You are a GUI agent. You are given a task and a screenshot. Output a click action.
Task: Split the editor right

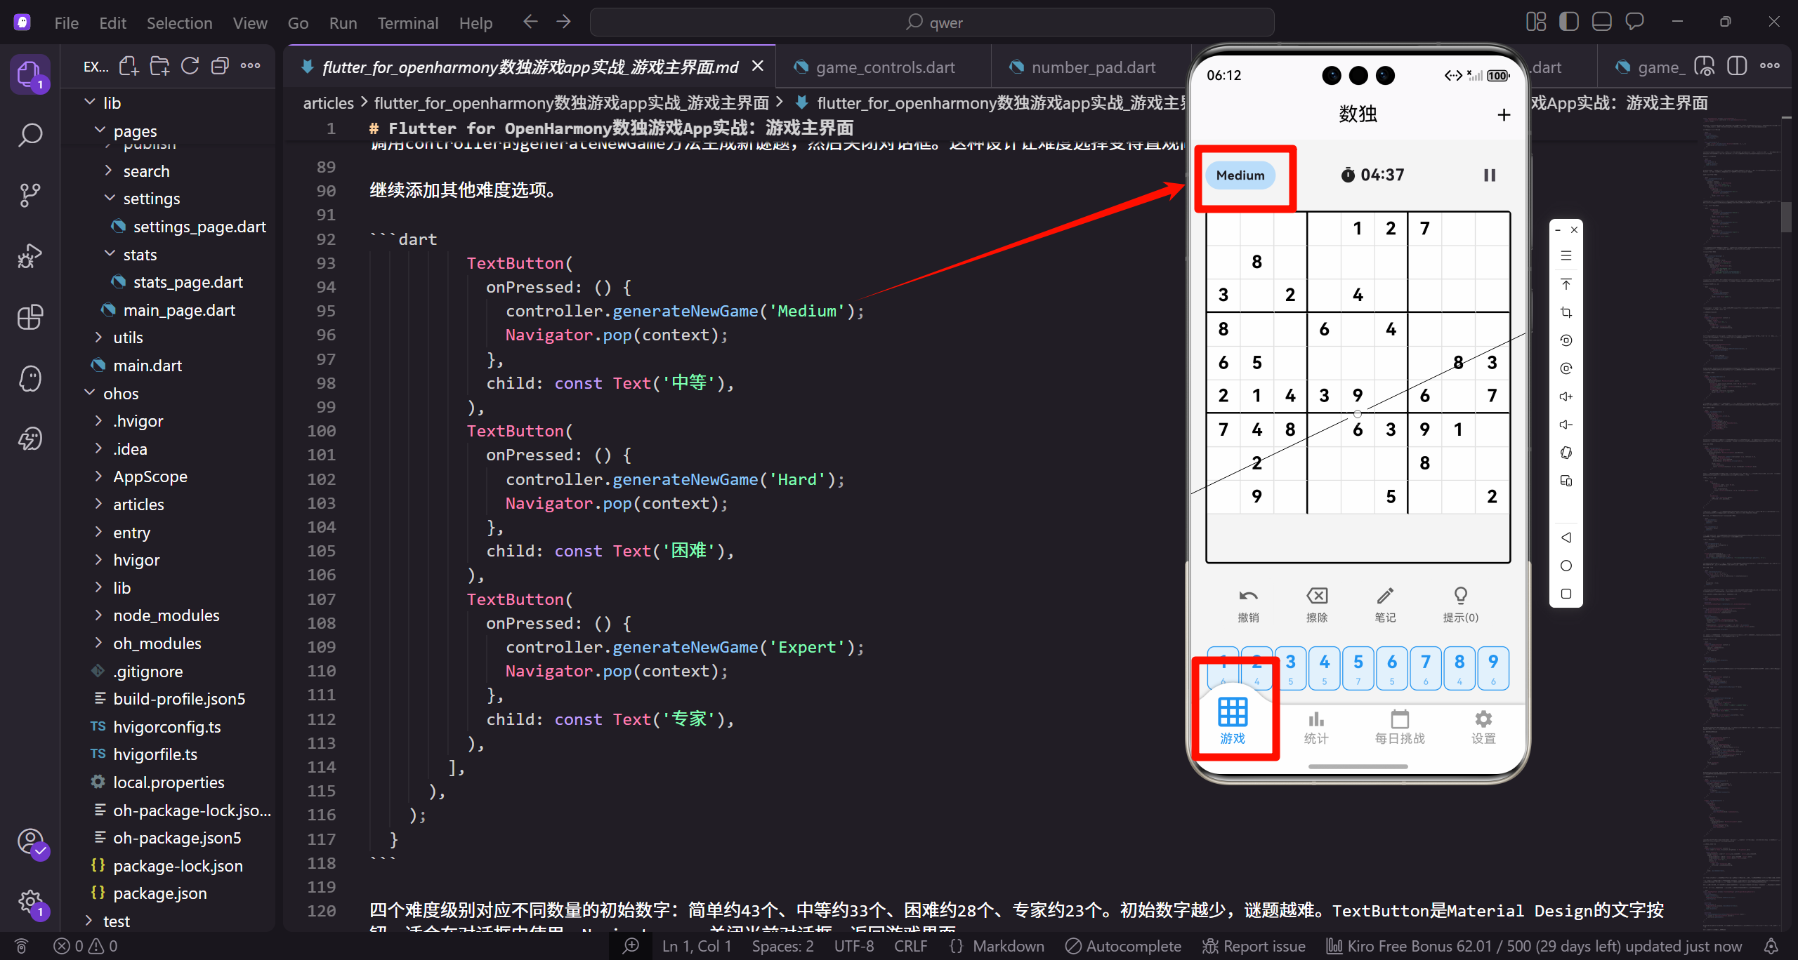tap(1737, 67)
